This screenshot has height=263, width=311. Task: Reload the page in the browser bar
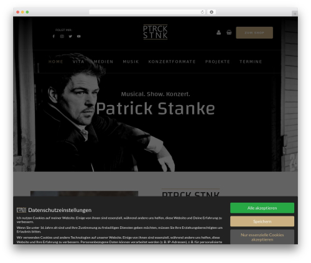(202, 12)
